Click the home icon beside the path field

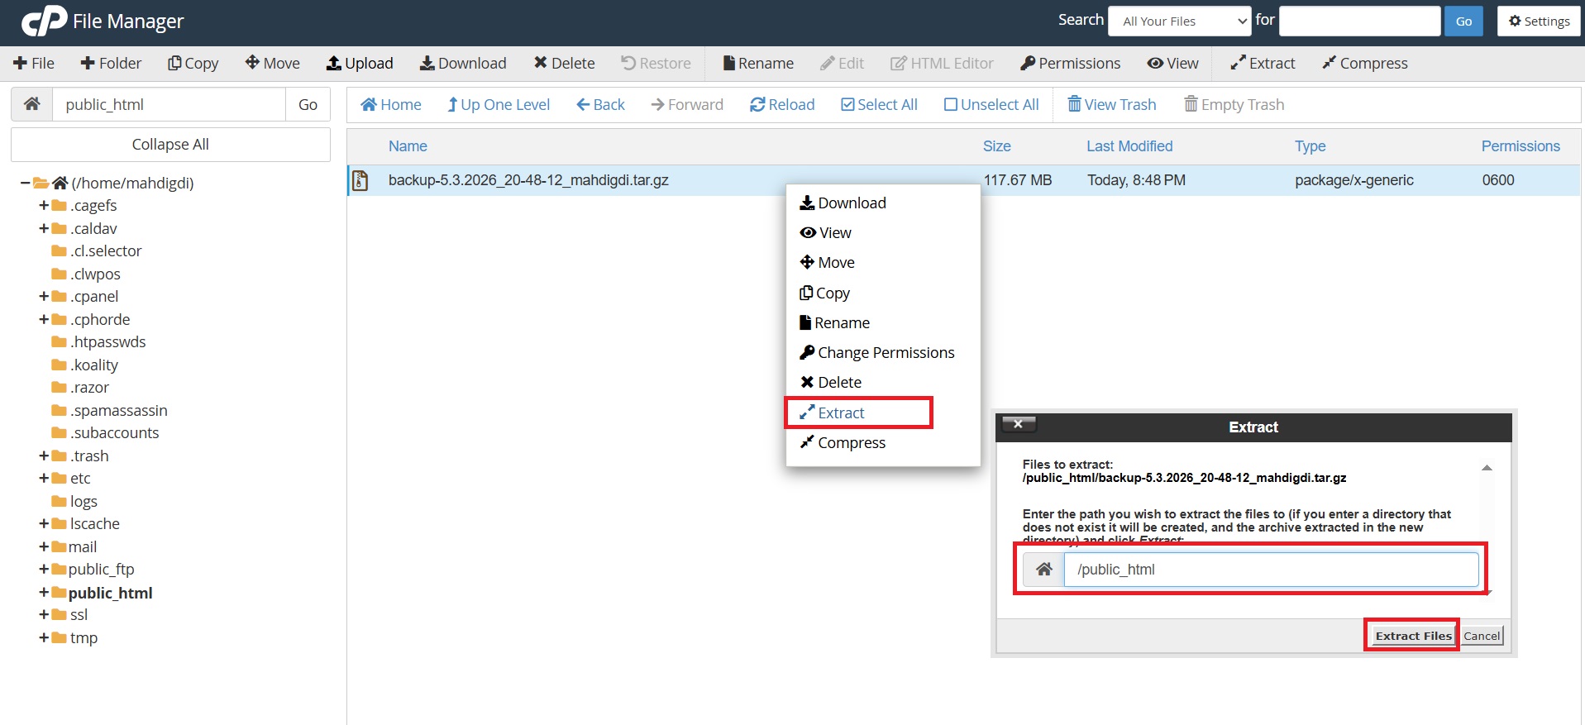click(32, 104)
